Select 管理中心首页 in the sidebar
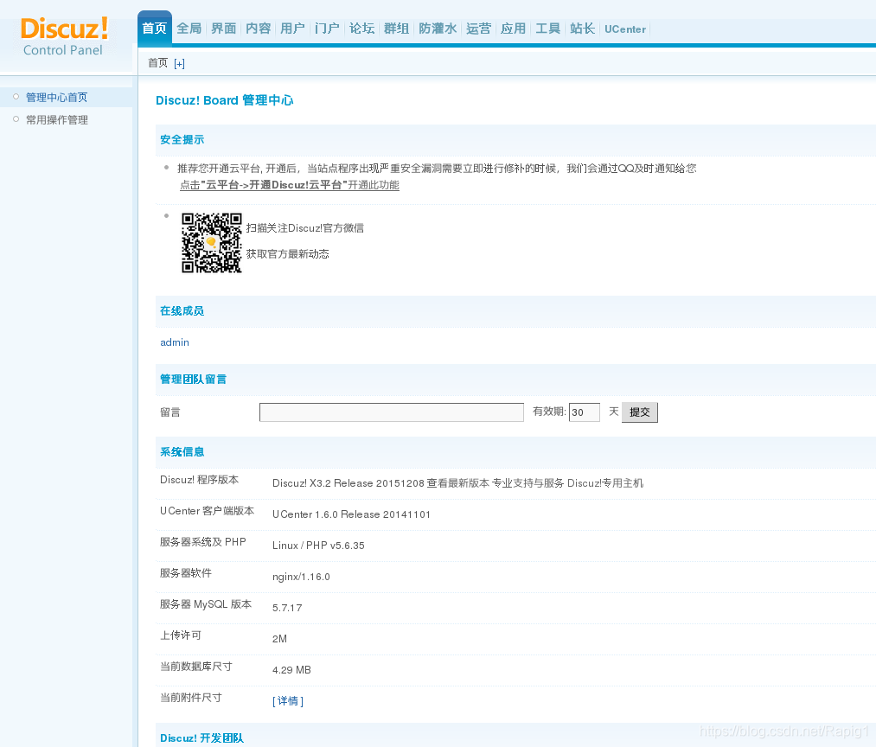Image resolution: width=876 pixels, height=747 pixels. coord(57,97)
